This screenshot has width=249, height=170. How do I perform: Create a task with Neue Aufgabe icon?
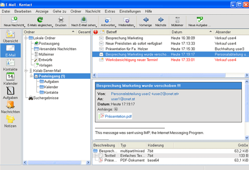coord(200,20)
